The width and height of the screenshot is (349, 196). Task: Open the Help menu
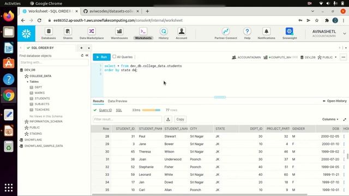click(247, 34)
